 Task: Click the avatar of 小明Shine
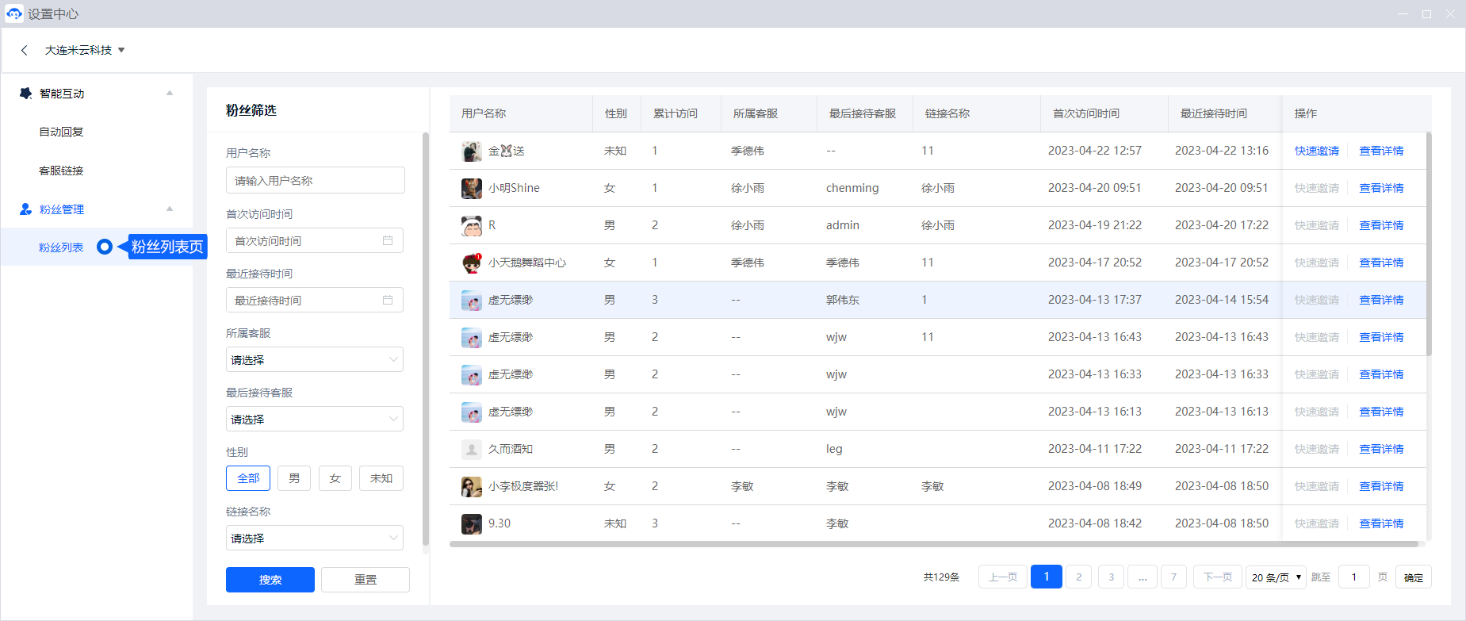(x=472, y=188)
